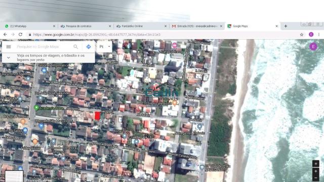Click the BluSol Crédito Simples pin
324x182 pixels.
coord(34,172)
